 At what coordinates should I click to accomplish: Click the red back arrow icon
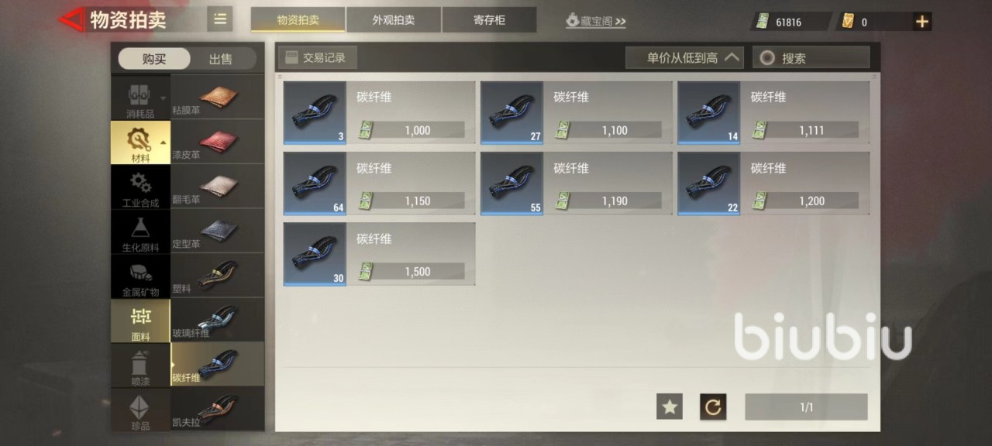pos(72,19)
